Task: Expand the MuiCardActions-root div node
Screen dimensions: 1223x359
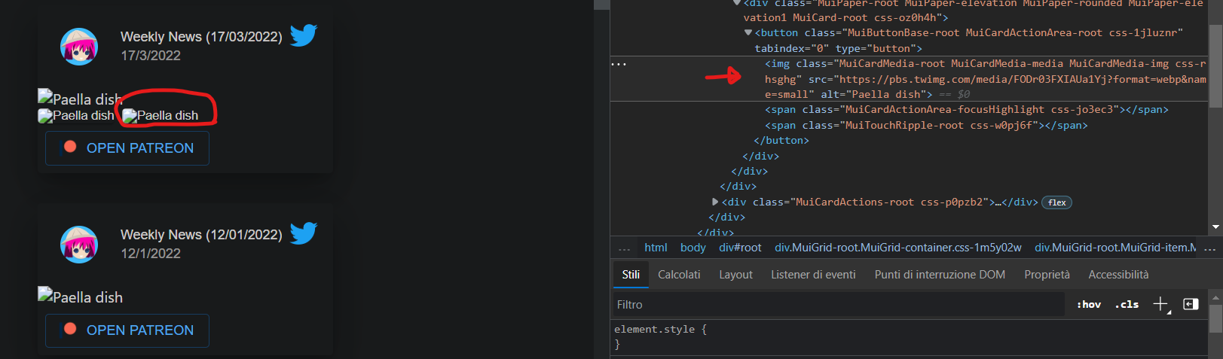Action: point(715,202)
